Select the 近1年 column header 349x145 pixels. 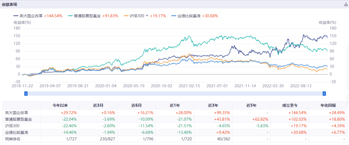tap(174, 105)
